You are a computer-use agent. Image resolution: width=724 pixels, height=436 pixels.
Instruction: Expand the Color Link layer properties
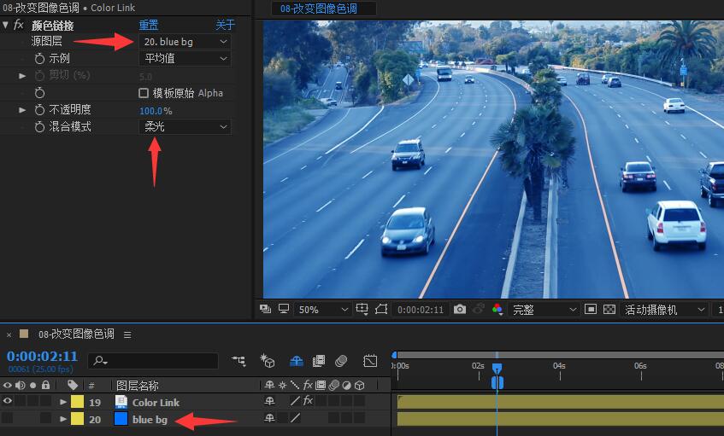point(63,401)
